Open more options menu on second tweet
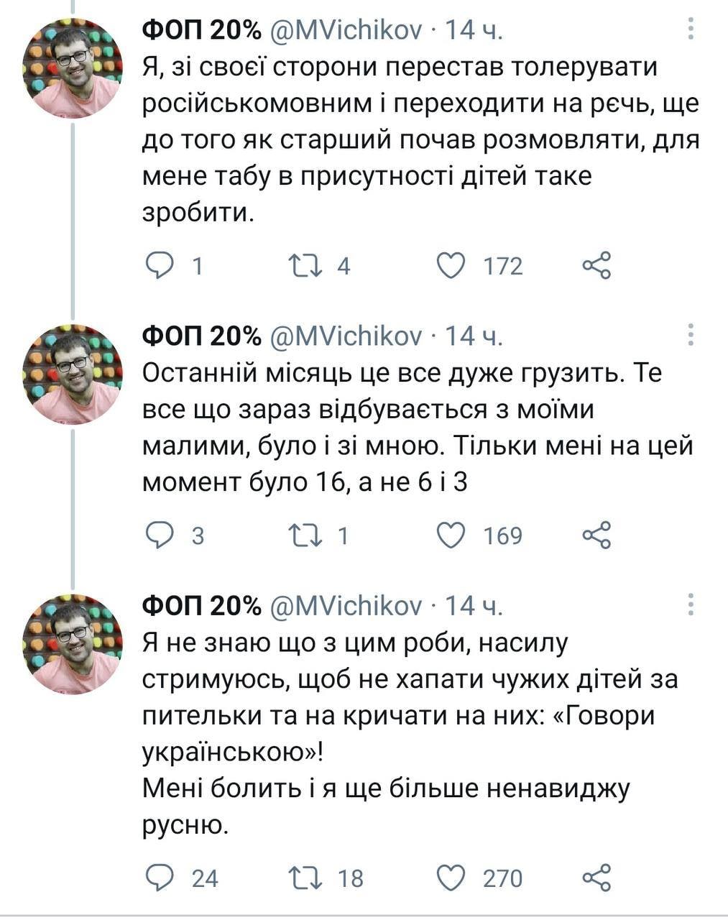 tap(691, 335)
